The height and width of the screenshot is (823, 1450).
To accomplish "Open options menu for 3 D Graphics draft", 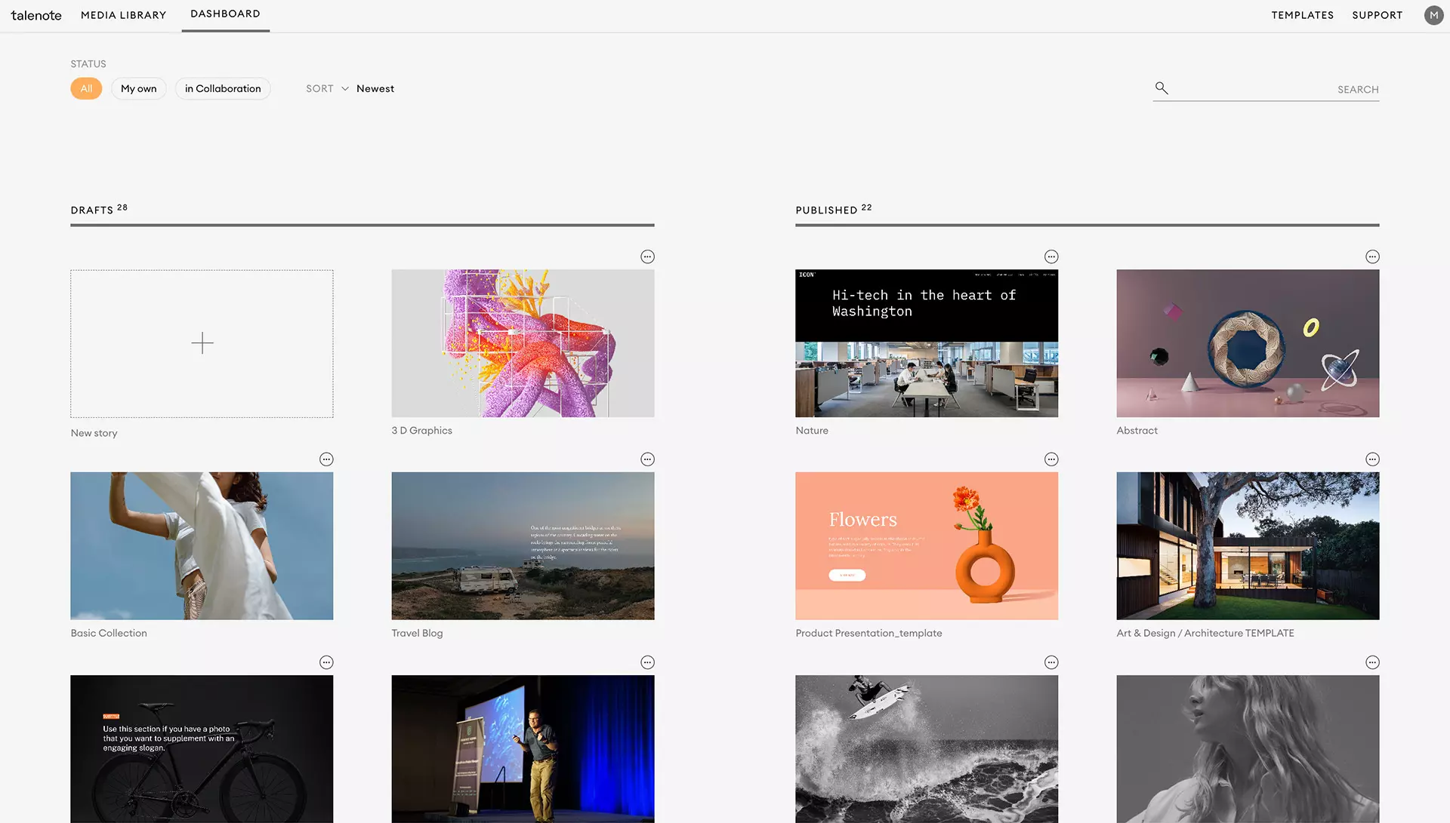I will tap(647, 256).
